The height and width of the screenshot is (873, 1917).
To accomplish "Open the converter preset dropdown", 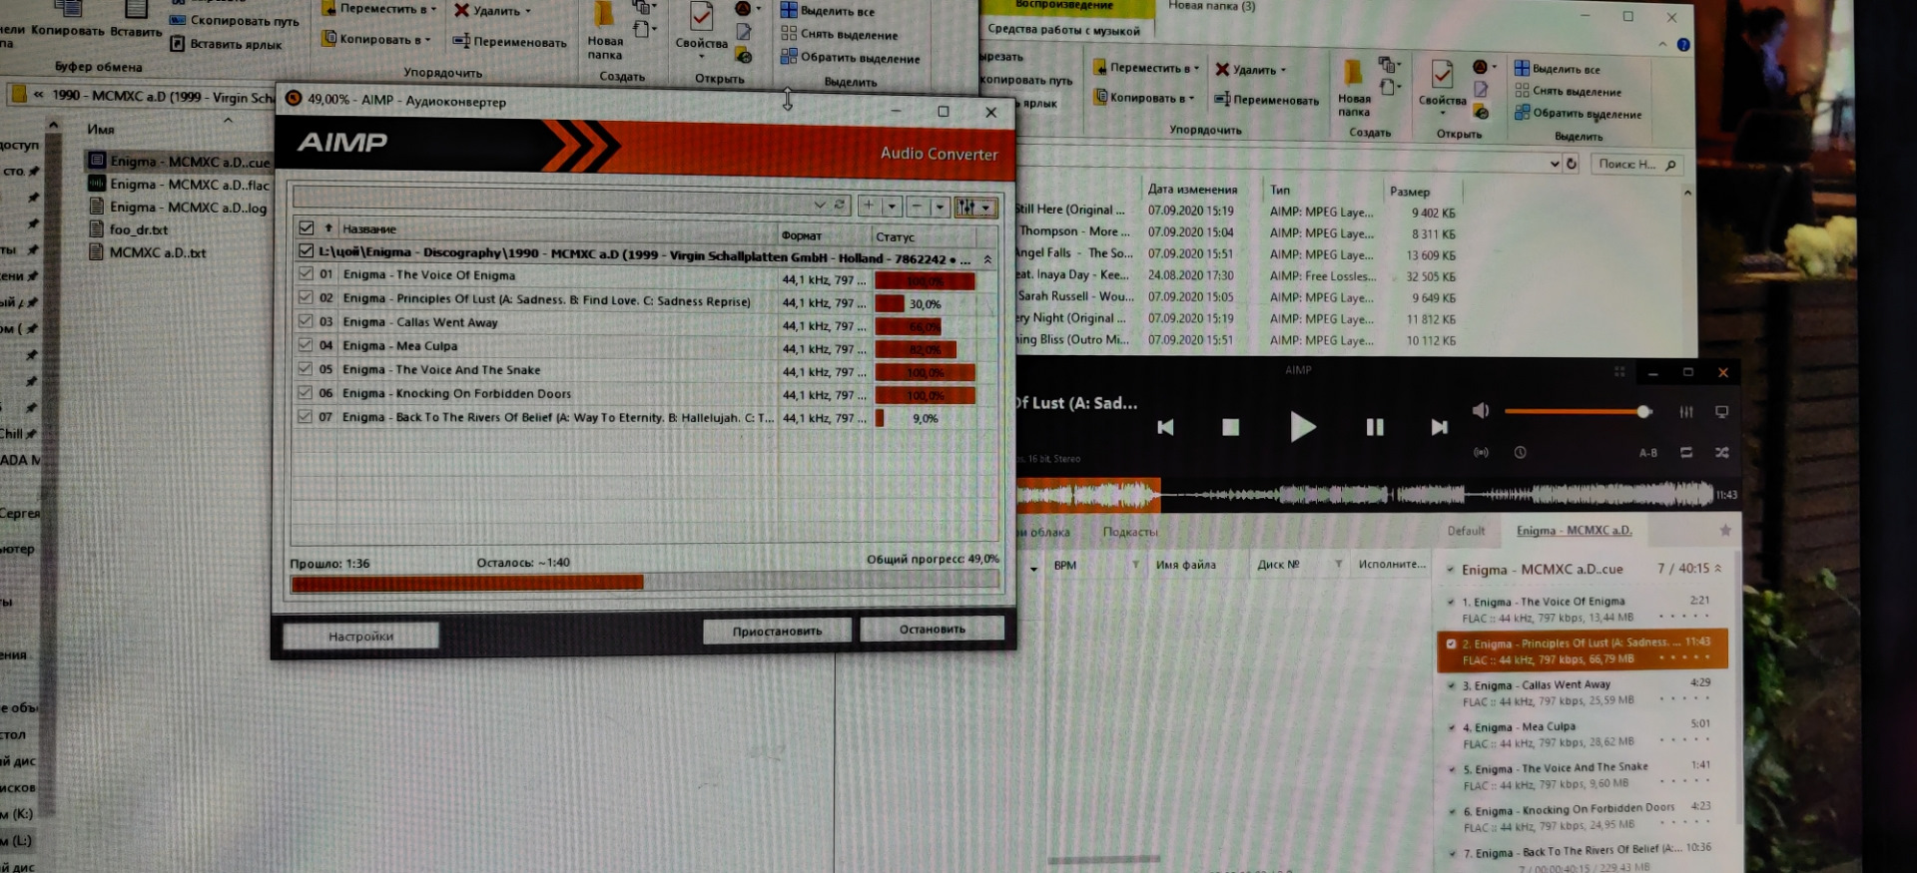I will point(819,205).
